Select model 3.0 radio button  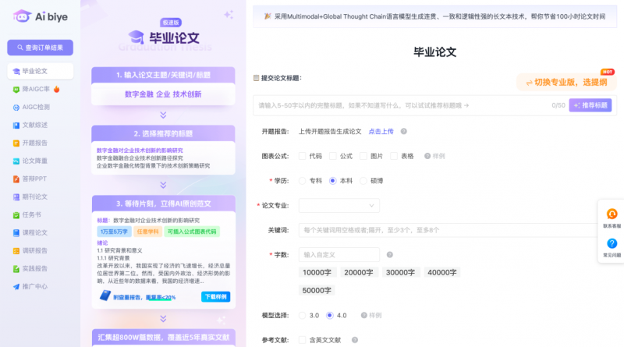pyautogui.click(x=303, y=315)
